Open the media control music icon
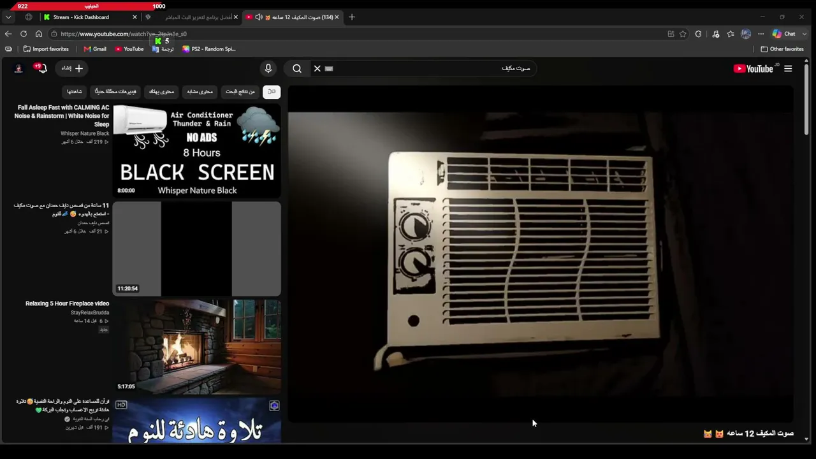The height and width of the screenshot is (459, 816). tap(716, 34)
